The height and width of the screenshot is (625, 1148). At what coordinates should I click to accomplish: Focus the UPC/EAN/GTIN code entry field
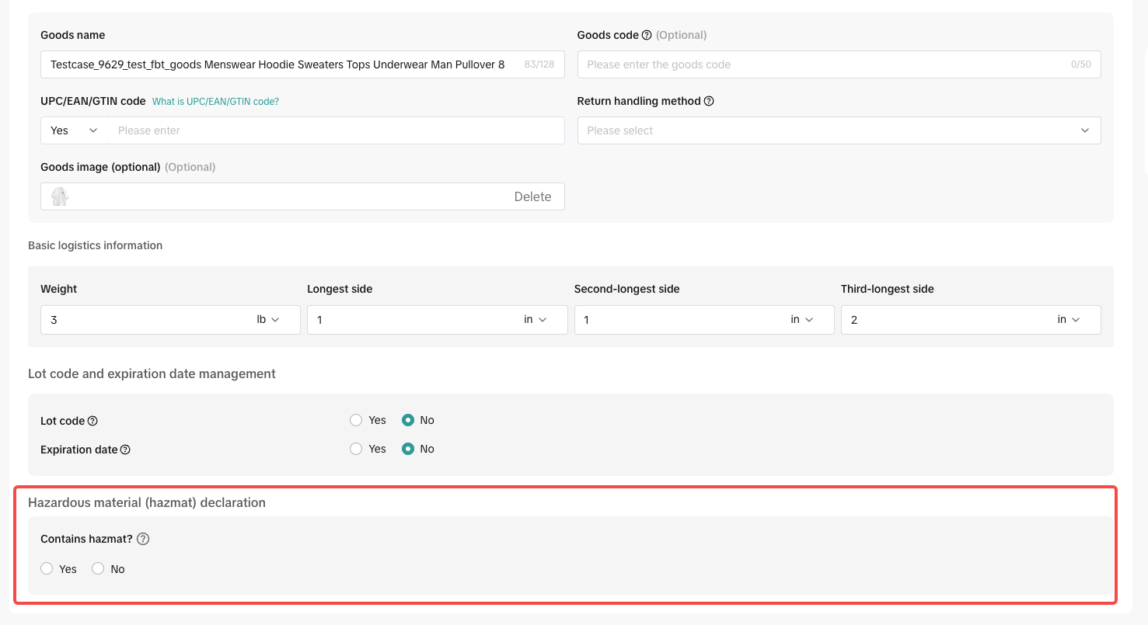coord(337,130)
